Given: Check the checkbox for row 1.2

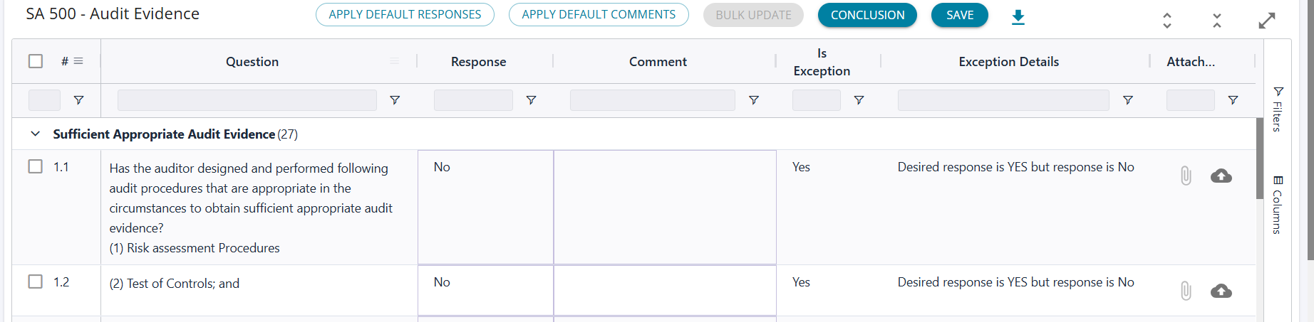Looking at the screenshot, I should click(36, 281).
